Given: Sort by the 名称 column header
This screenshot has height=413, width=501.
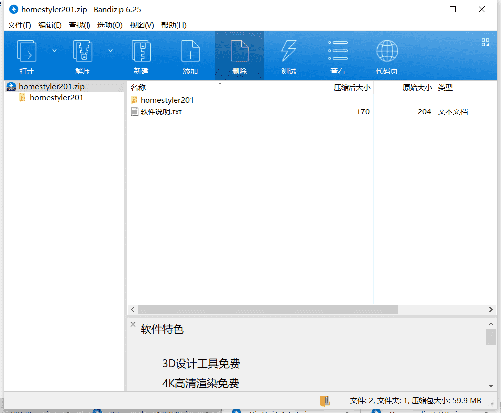Looking at the screenshot, I should [138, 87].
